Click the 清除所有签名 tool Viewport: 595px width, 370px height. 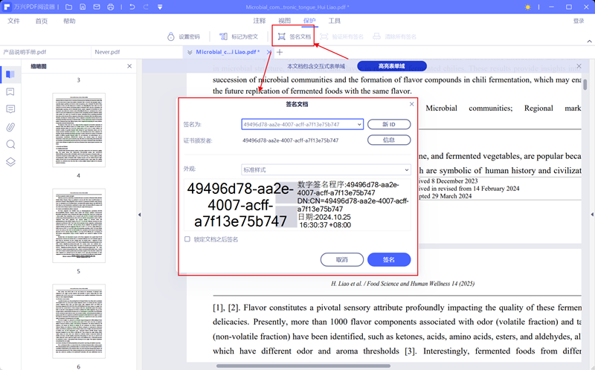pos(394,36)
